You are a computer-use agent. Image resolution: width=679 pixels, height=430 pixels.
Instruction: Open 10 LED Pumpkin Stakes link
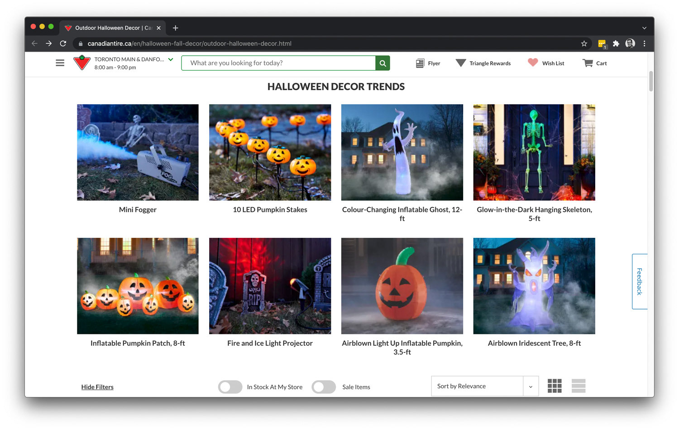(270, 210)
